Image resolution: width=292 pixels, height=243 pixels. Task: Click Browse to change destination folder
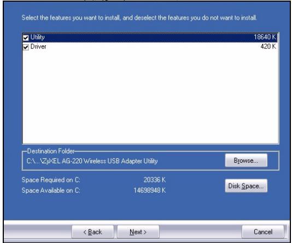click(x=246, y=160)
